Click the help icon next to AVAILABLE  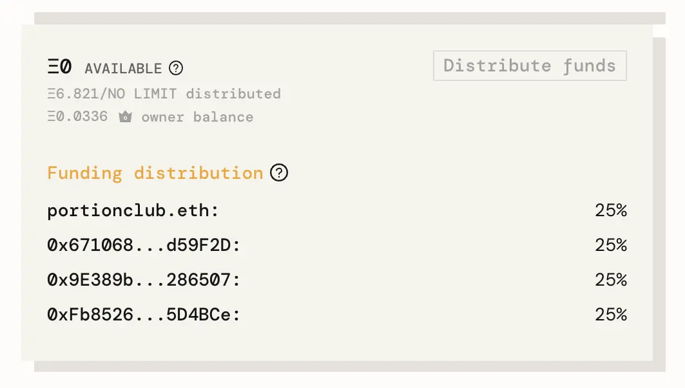[x=175, y=68]
